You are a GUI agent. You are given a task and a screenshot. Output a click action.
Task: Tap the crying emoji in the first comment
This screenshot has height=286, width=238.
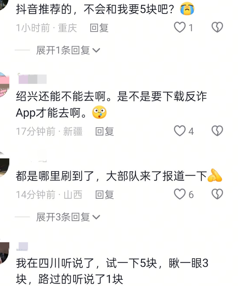[x=187, y=9]
